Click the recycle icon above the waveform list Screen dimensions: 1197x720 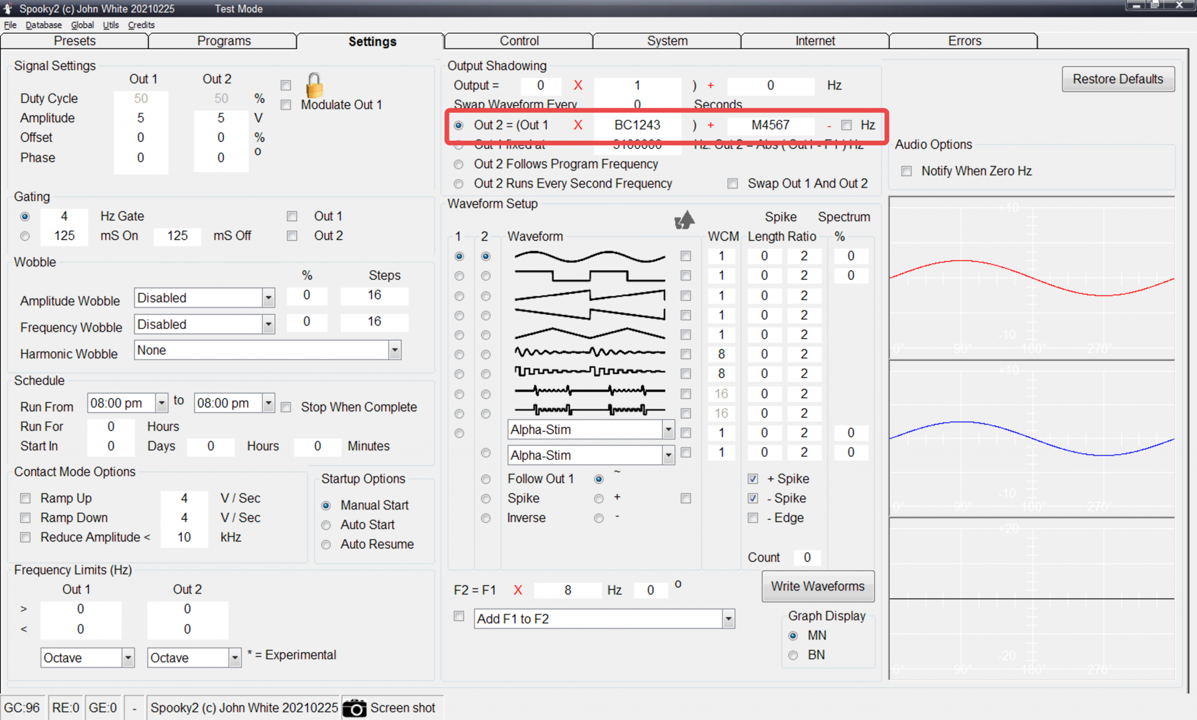click(684, 220)
